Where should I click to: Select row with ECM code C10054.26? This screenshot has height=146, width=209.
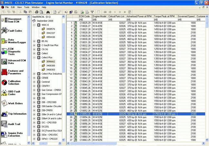click(x=136, y=117)
